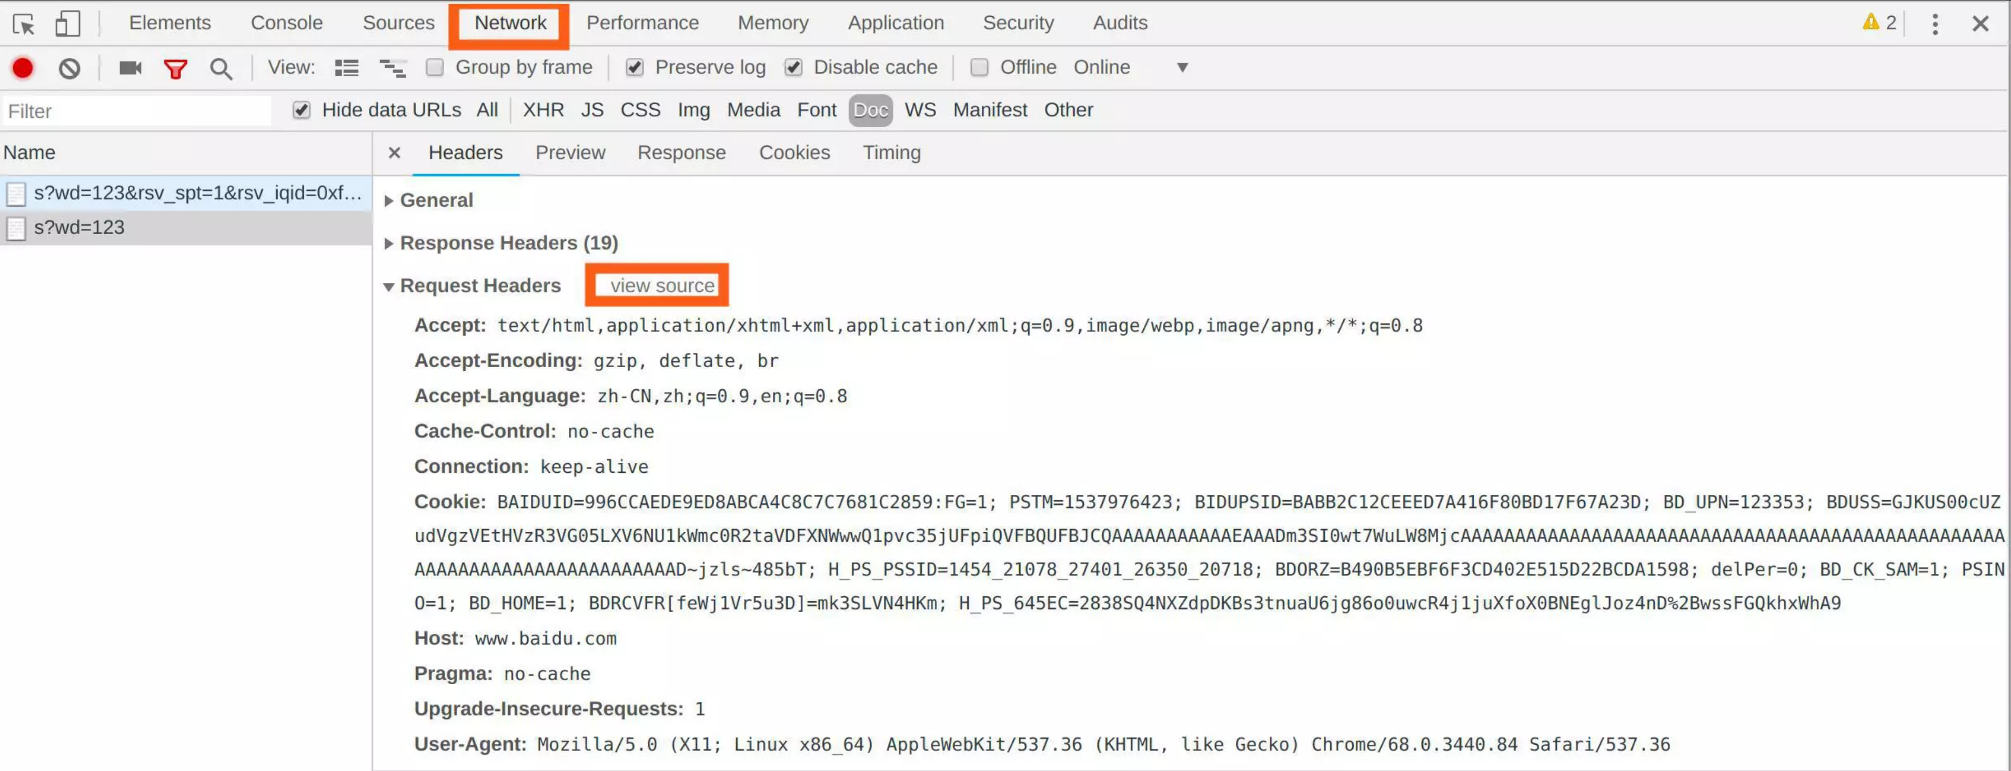Switch to the Console tab
Image resolution: width=2011 pixels, height=771 pixels.
pyautogui.click(x=286, y=23)
